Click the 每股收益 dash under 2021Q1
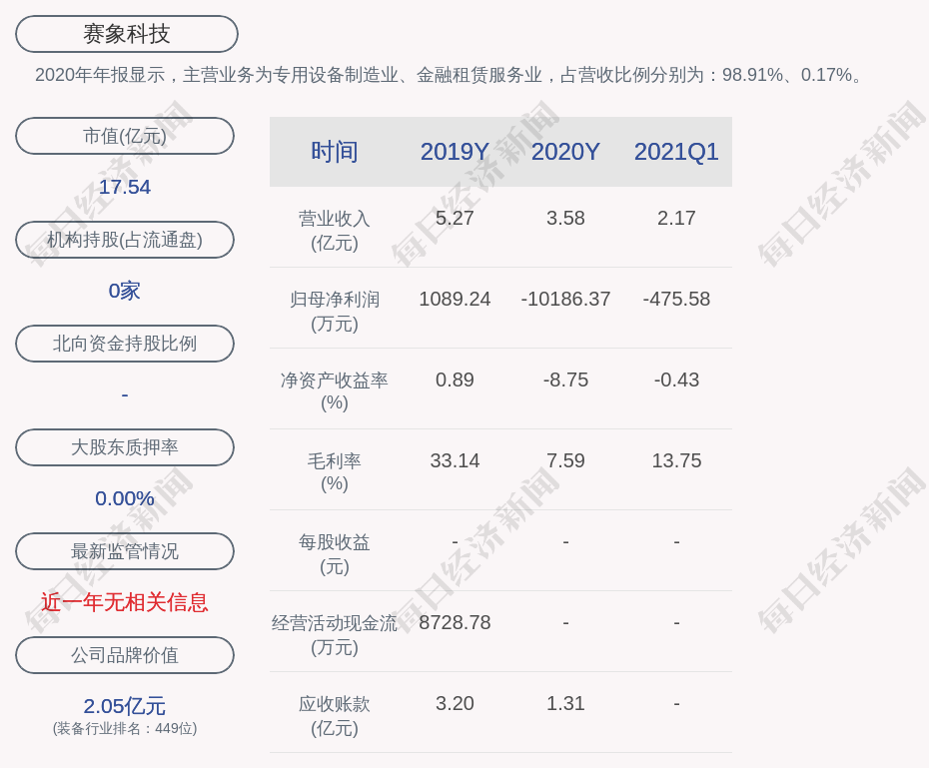 point(676,542)
